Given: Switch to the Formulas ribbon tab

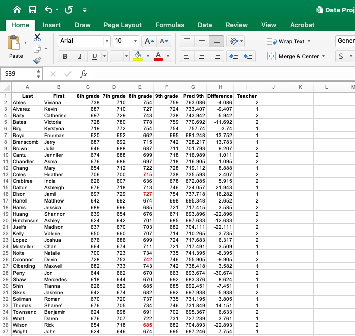Looking at the screenshot, I should click(x=170, y=25).
